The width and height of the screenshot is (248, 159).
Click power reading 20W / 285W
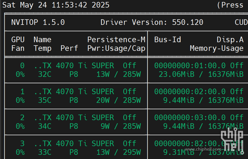[x=119, y=100]
